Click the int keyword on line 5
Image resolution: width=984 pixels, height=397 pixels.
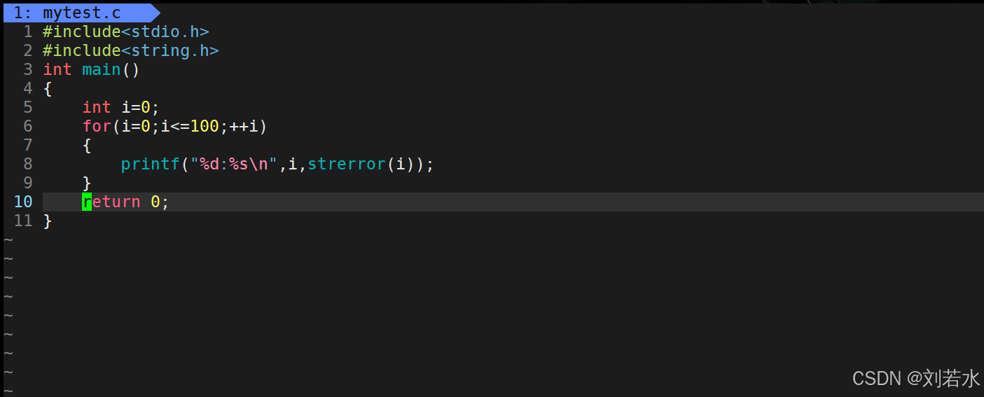97,107
